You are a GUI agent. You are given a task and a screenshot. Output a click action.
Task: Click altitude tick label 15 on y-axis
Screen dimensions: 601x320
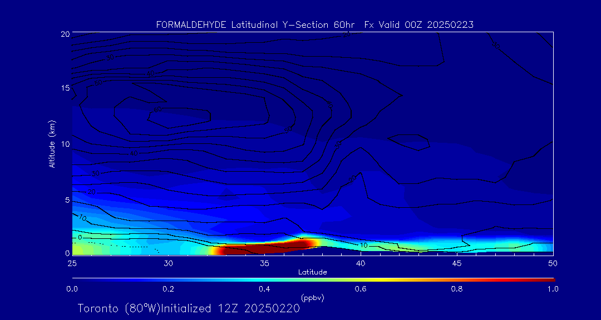pos(65,88)
